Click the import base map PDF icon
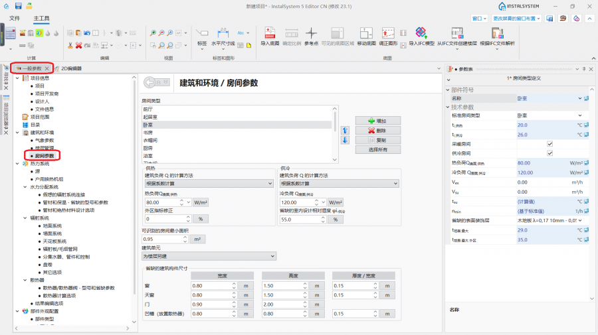 point(270,34)
